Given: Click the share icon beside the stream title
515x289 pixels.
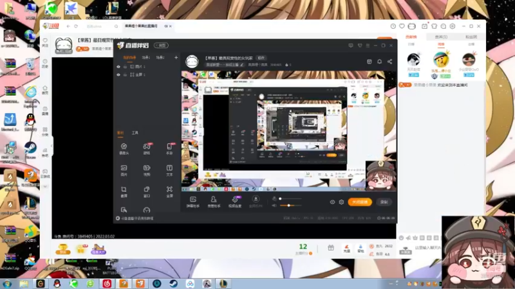Looking at the screenshot, I should 389,62.
